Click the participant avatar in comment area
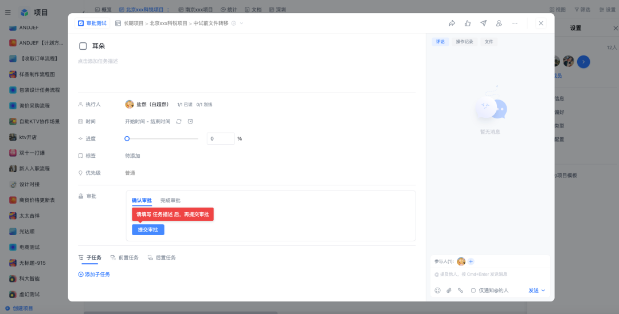The image size is (619, 314). [x=461, y=261]
